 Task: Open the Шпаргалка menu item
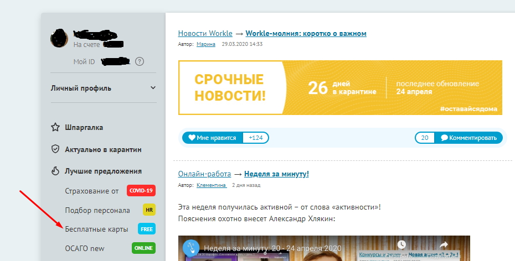[x=84, y=127]
